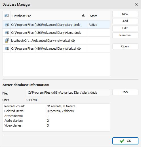The width and height of the screenshot is (141, 147).
Task: Select the Home.dndb database row
Action: (x=56, y=33)
